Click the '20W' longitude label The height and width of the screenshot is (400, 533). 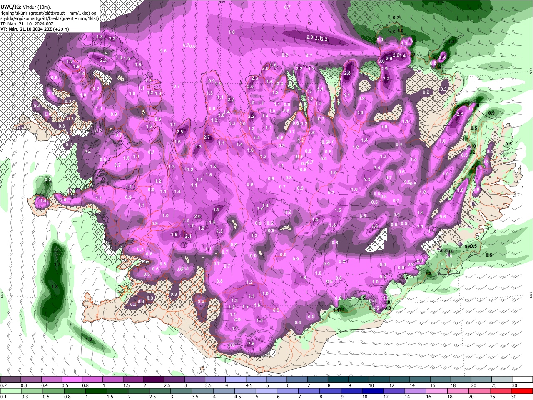pyautogui.click(x=222, y=2)
